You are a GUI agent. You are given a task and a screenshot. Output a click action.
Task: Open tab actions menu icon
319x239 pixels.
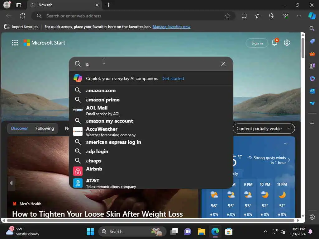click(x=19, y=5)
